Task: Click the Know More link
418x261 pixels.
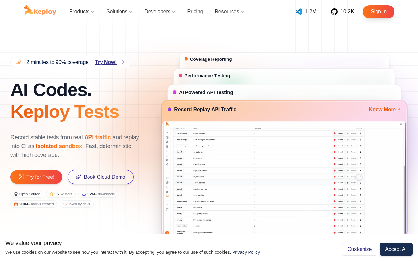Action: (385, 110)
